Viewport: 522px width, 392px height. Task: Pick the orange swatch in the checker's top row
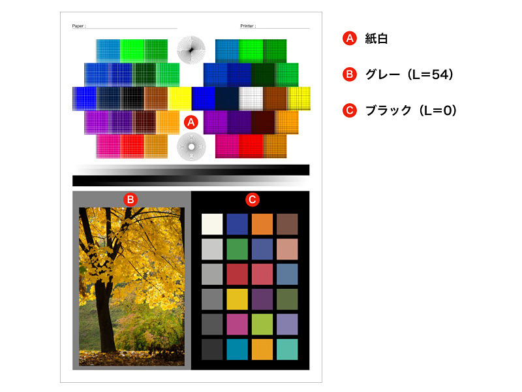coord(262,224)
